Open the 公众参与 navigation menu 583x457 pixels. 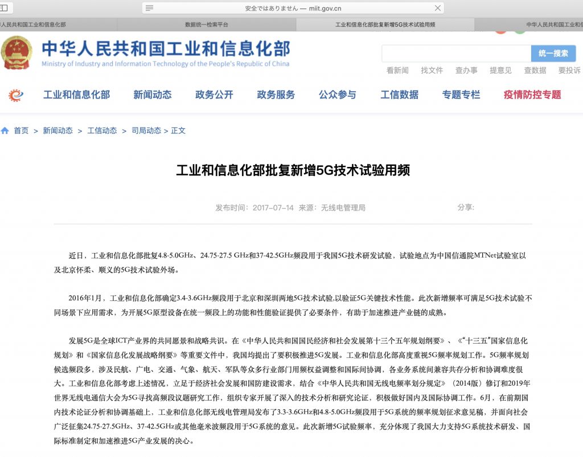pos(337,95)
